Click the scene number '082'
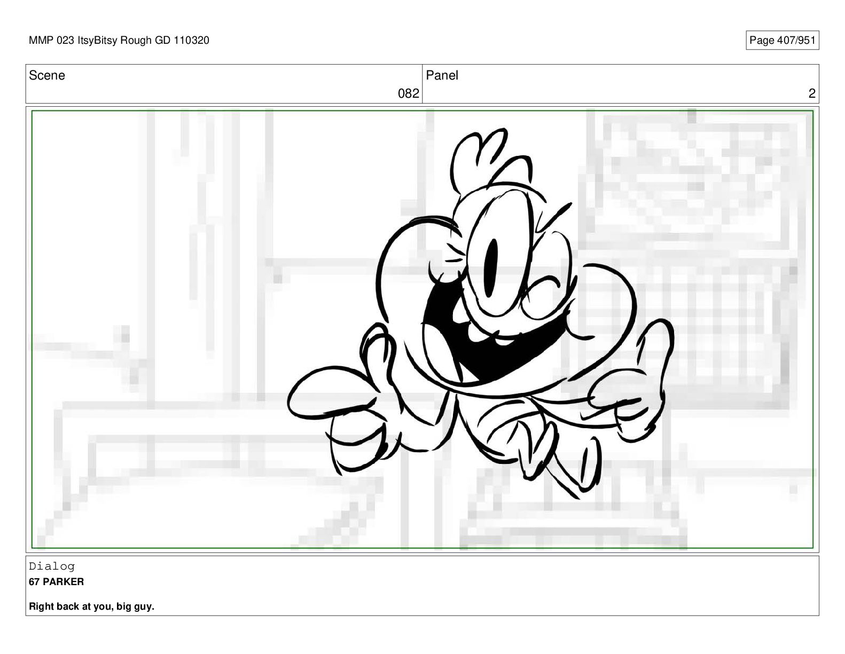Image resolution: width=845 pixels, height=654 pixels. (409, 93)
